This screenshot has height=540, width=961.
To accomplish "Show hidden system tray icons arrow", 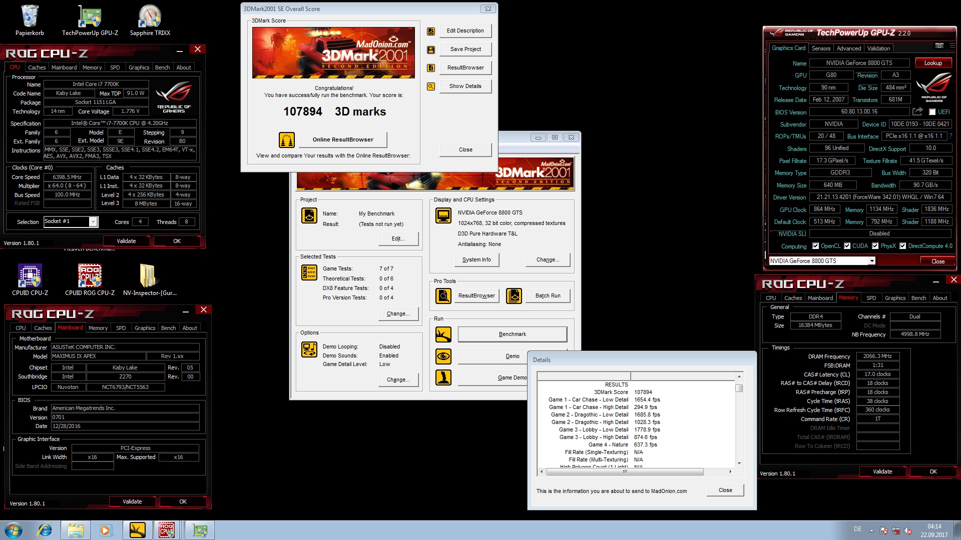I will click(871, 530).
